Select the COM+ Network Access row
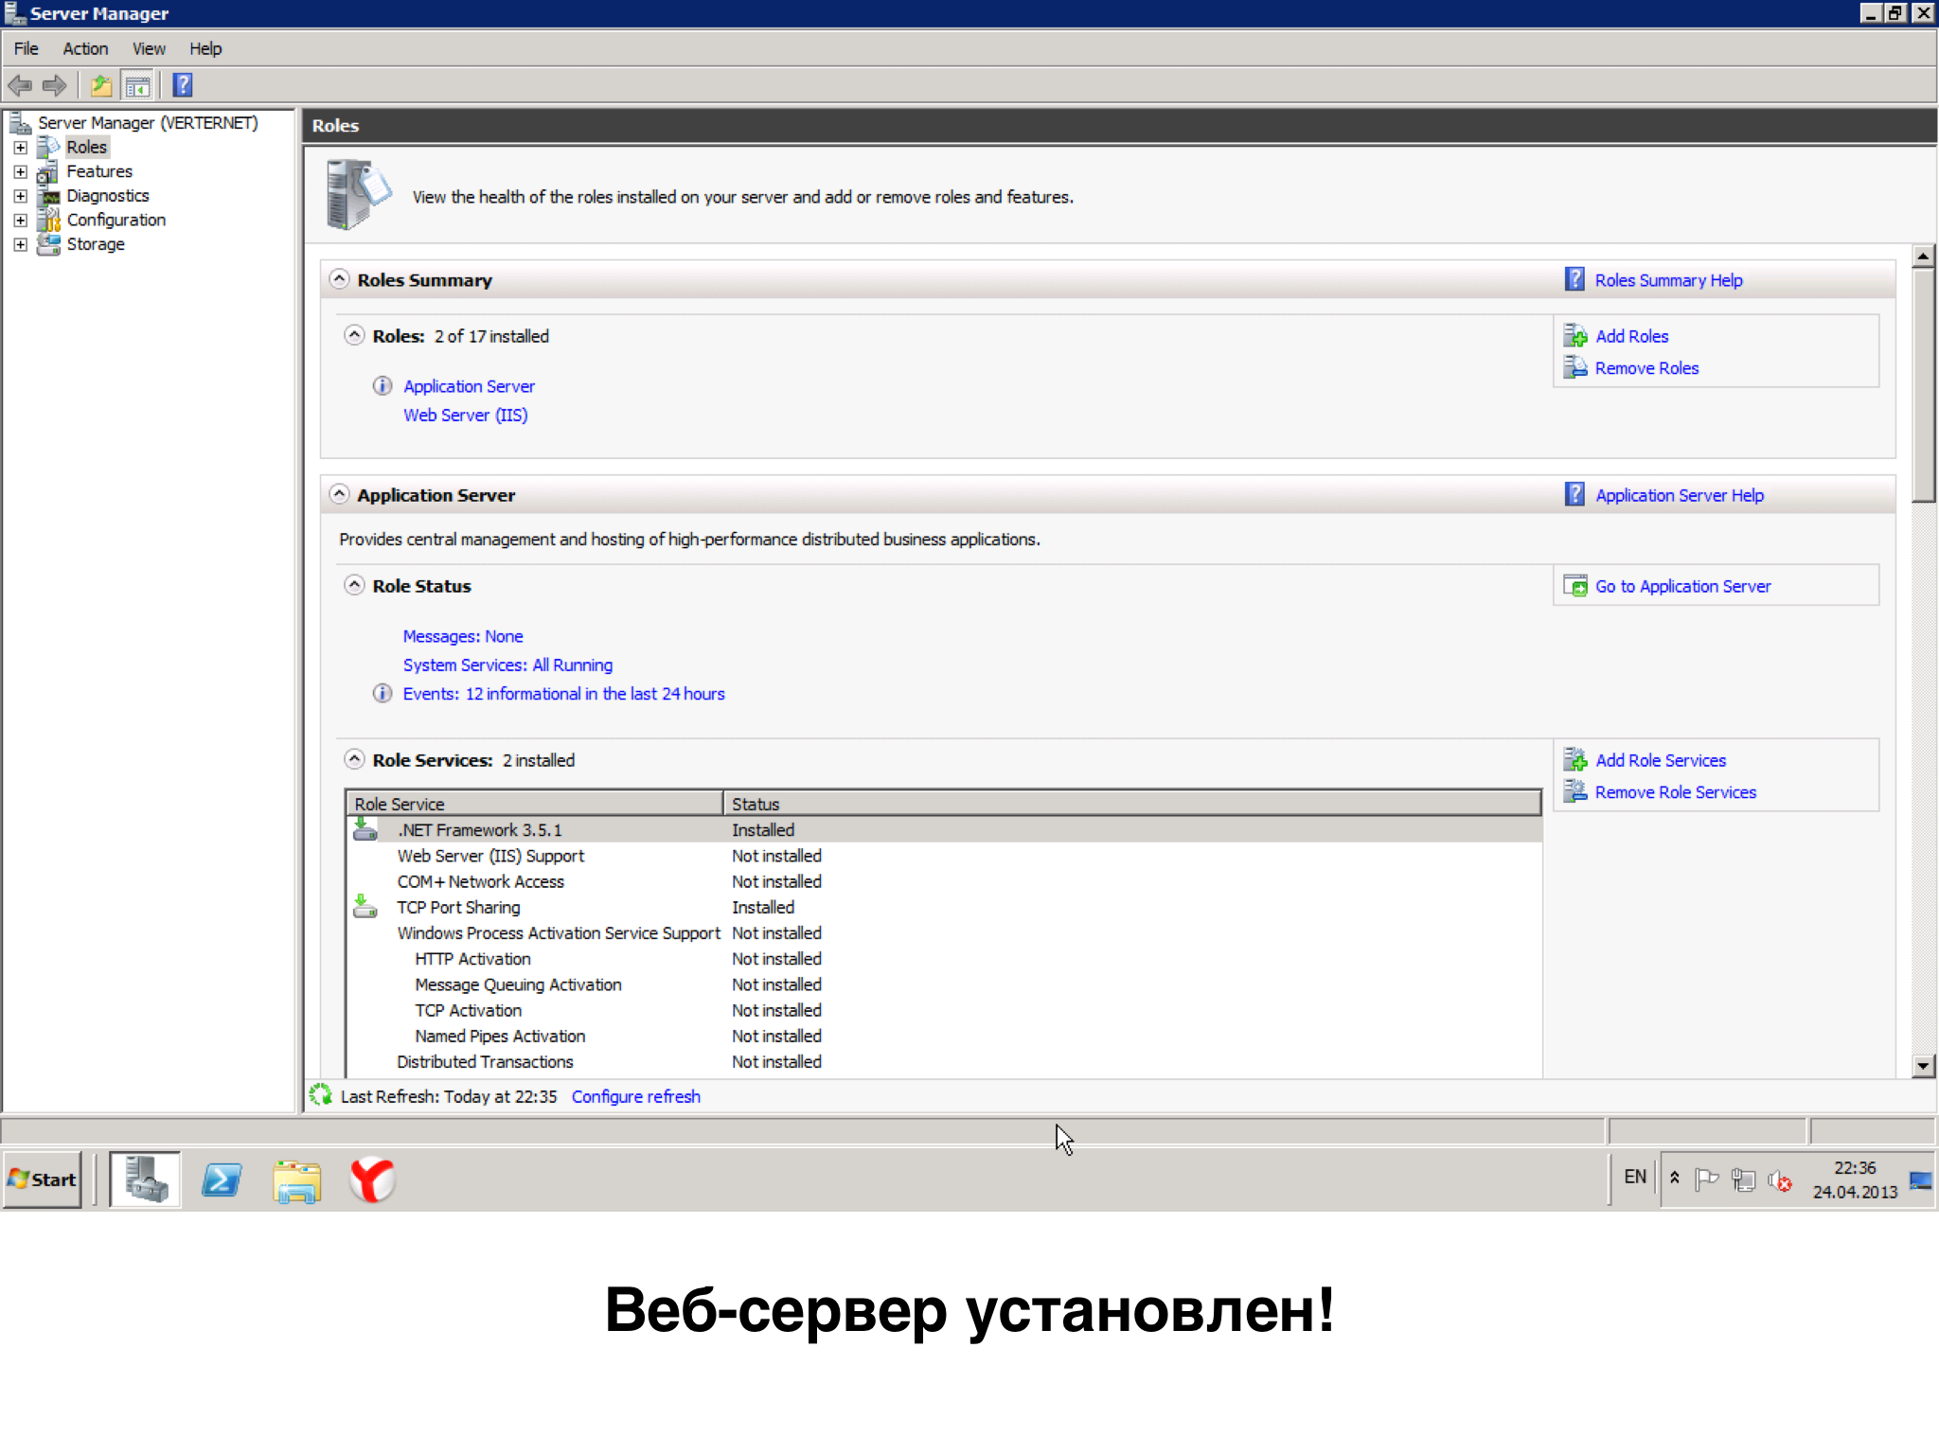The width and height of the screenshot is (1939, 1454). (944, 881)
